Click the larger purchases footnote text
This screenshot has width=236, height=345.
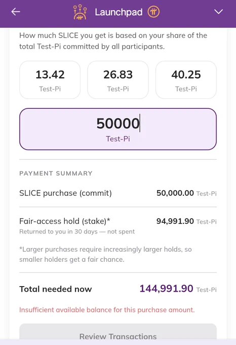(x=106, y=254)
